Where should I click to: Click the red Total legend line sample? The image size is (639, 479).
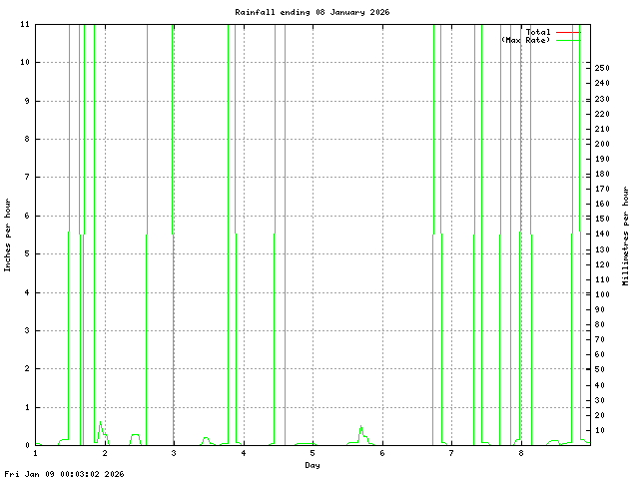pyautogui.click(x=568, y=32)
